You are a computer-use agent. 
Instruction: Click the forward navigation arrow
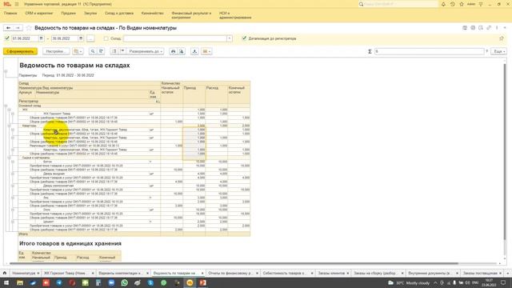pos(18,28)
